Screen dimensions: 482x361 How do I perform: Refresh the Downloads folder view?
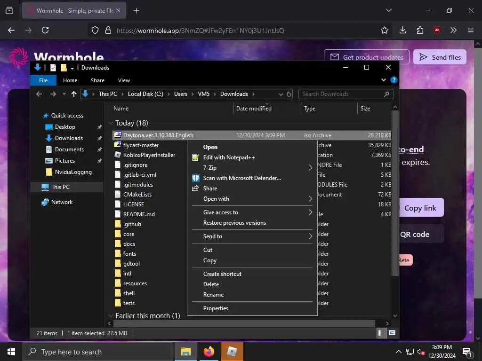tap(289, 94)
